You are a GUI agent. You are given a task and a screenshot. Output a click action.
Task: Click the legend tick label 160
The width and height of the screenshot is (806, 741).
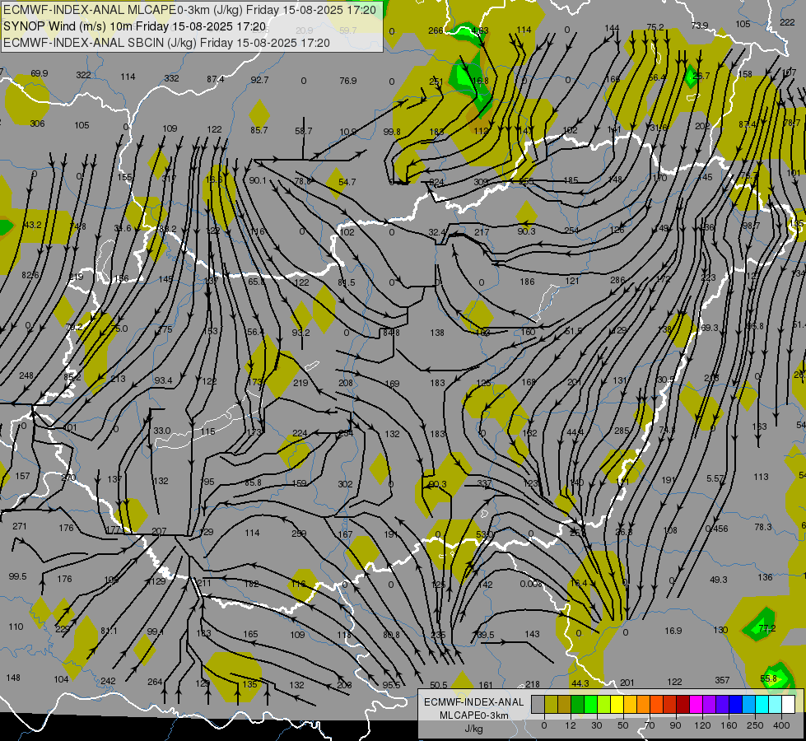click(729, 725)
